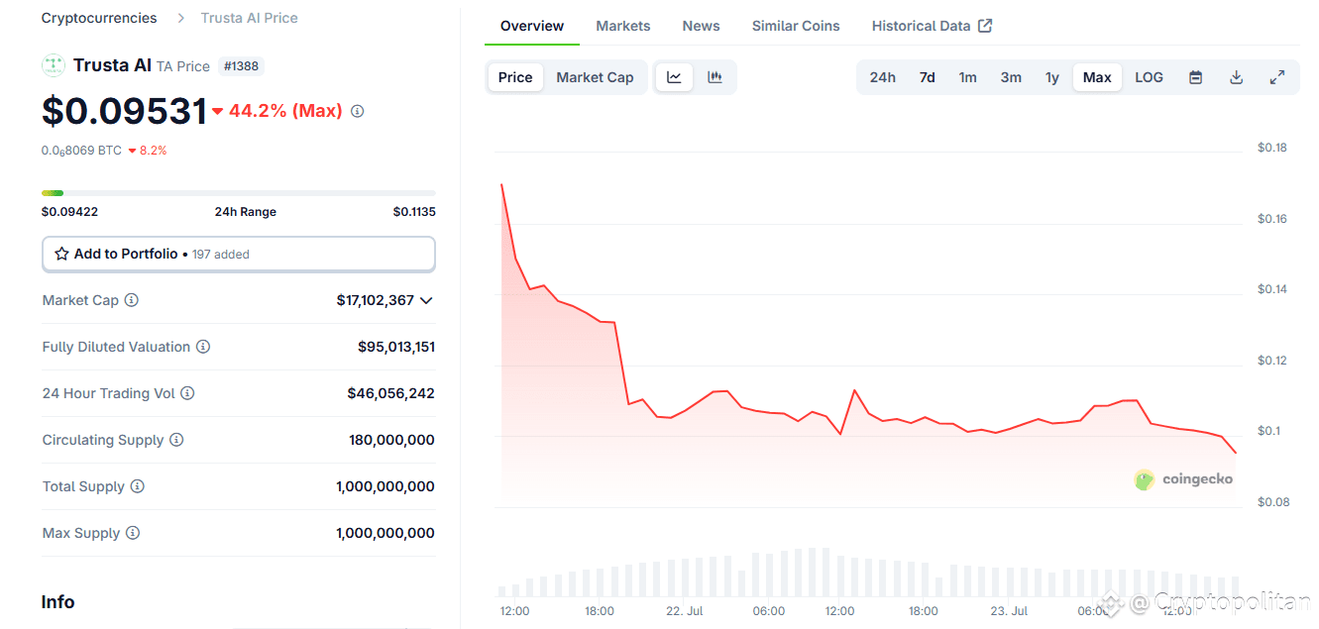Click the breadcrumb chevron after Cryptocurrencies
The height and width of the screenshot is (629, 1319).
(180, 18)
